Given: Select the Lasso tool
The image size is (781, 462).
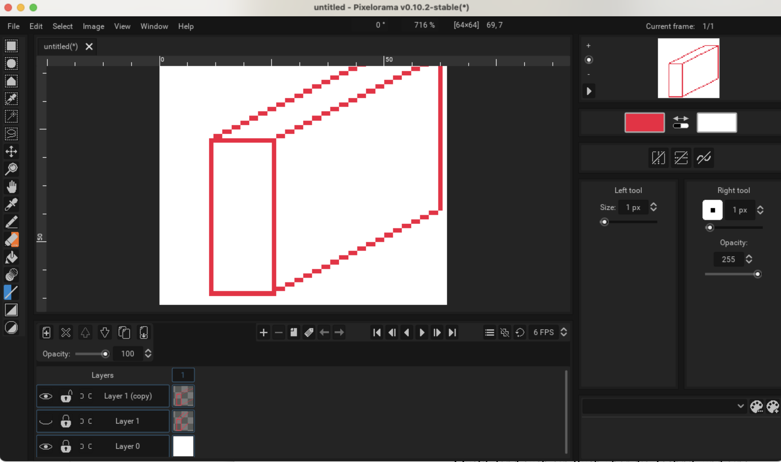Looking at the screenshot, I should 11,134.
